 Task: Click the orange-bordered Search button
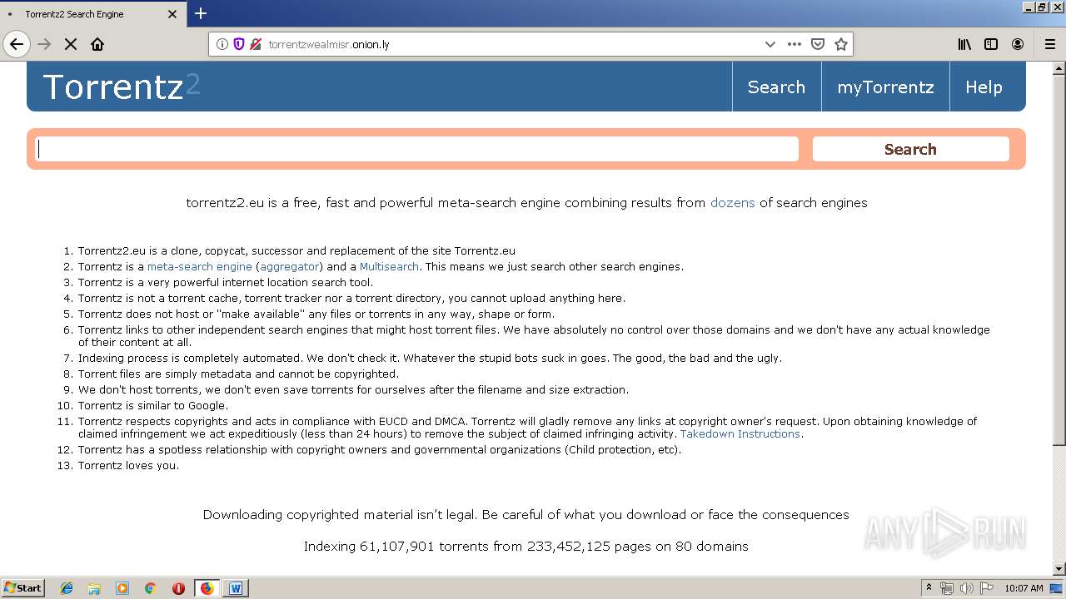[910, 149]
